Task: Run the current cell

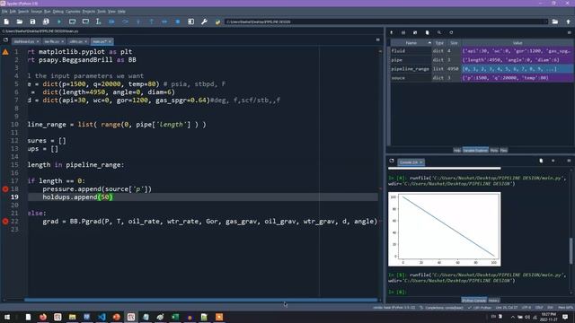Action: (72, 22)
